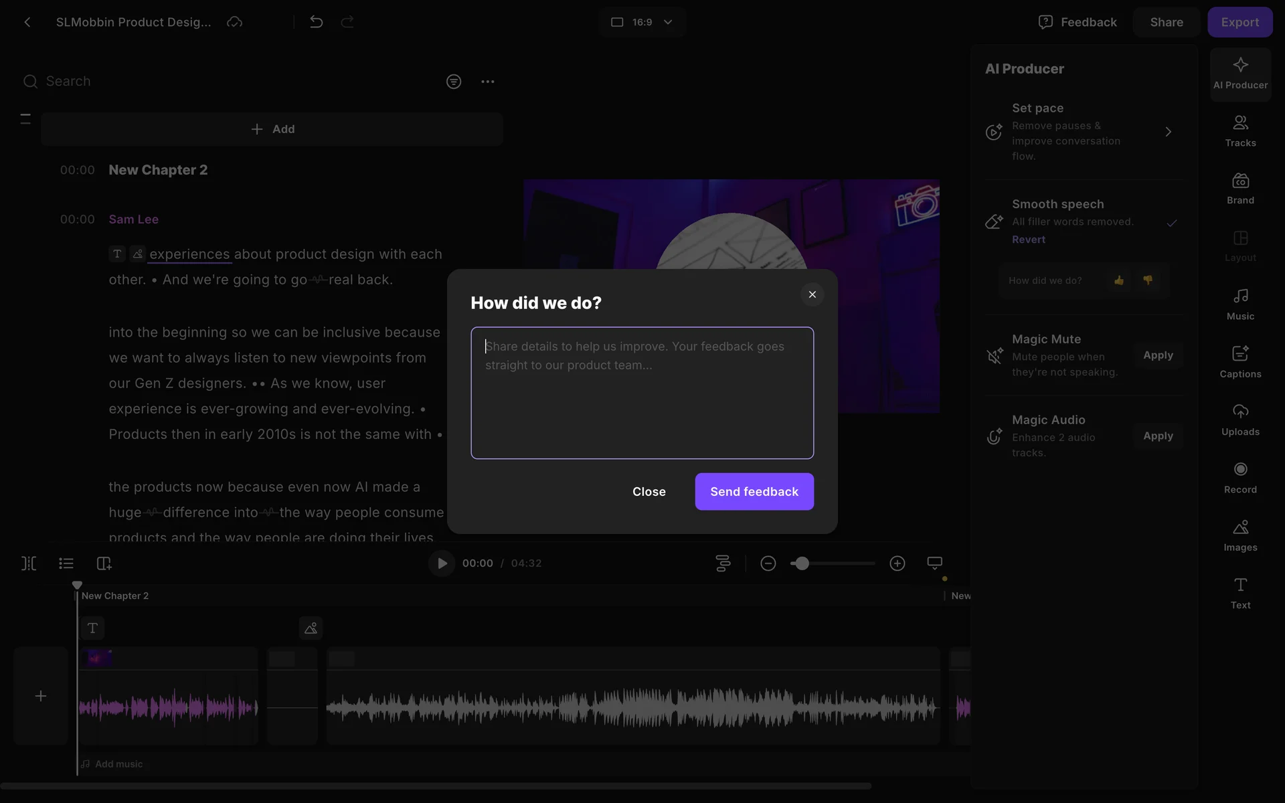This screenshot has width=1285, height=803.
Task: Click the undo arrow icon
Action: click(x=317, y=22)
